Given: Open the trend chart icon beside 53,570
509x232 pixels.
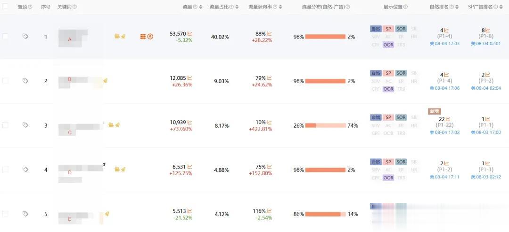Looking at the screenshot, I should [190, 34].
